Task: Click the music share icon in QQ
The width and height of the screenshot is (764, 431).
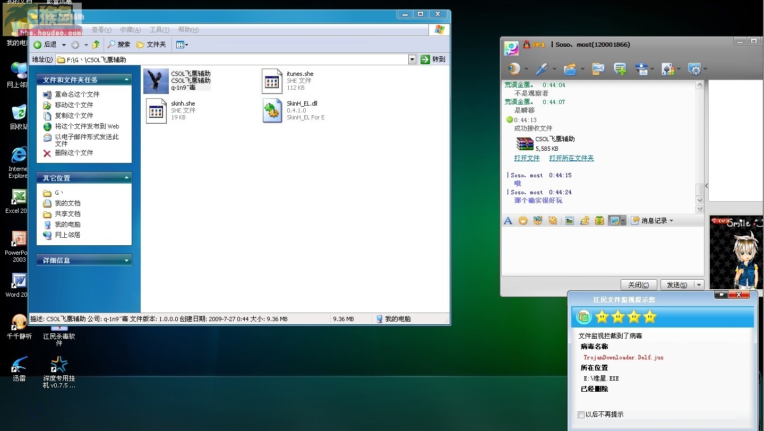Action: [x=585, y=220]
